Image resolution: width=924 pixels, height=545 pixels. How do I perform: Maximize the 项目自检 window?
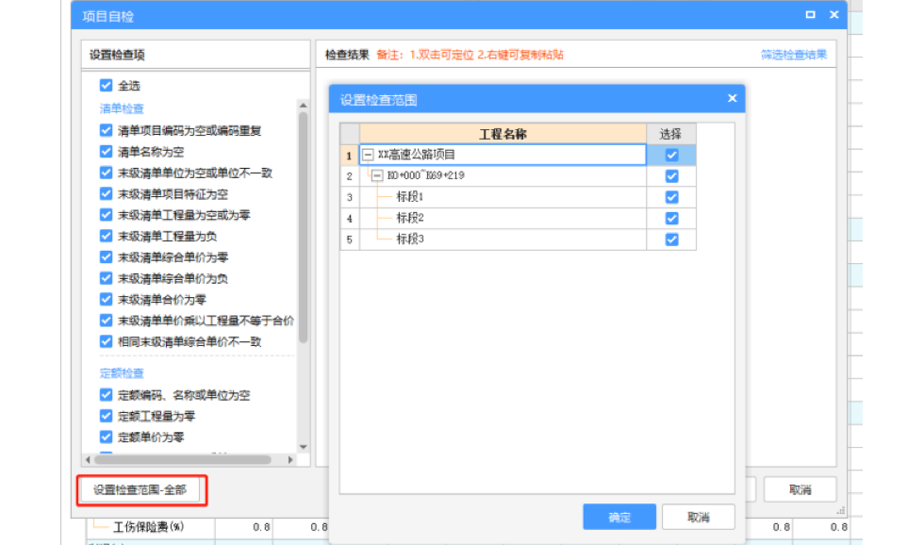point(810,14)
